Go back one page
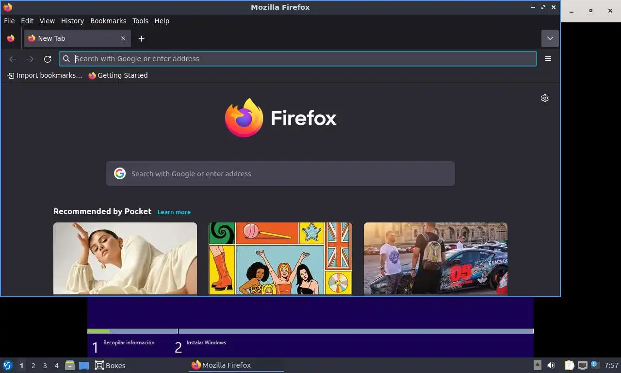The width and height of the screenshot is (621, 373). [x=13, y=59]
